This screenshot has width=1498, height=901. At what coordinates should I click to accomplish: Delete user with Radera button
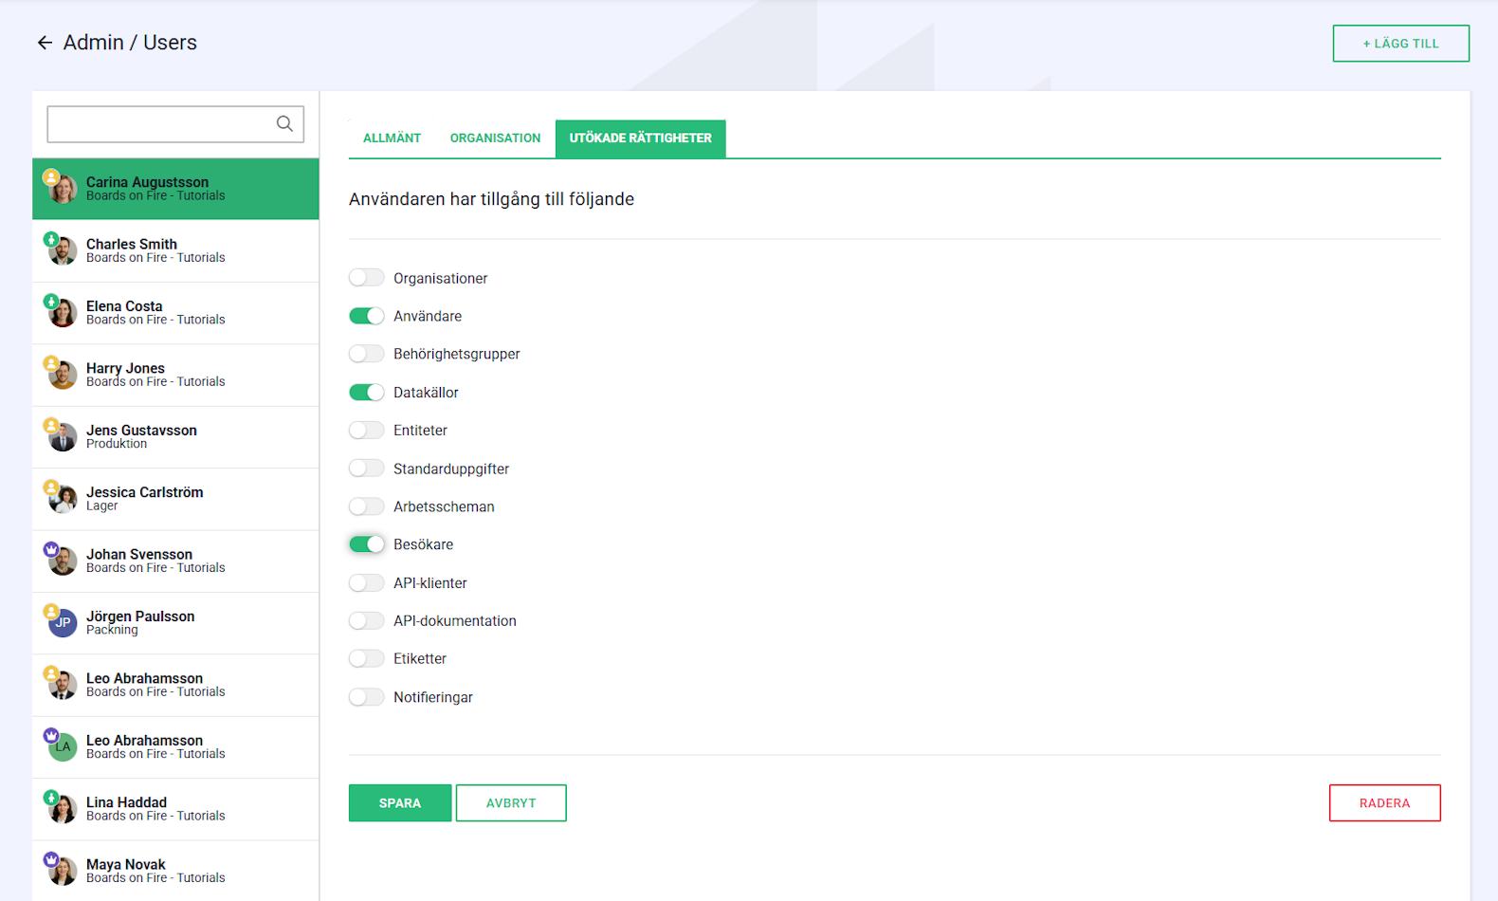pos(1384,803)
